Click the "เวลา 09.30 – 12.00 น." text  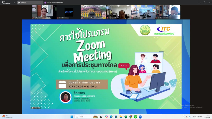(x=83, y=86)
